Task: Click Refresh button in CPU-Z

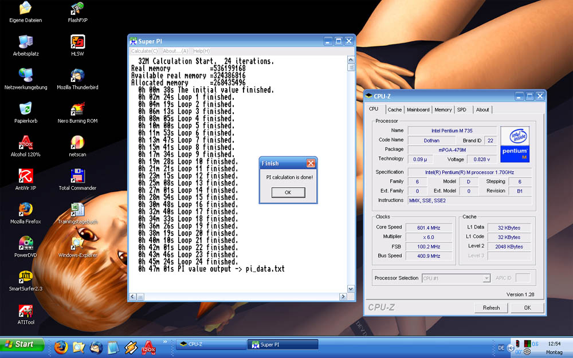Action: tap(491, 308)
